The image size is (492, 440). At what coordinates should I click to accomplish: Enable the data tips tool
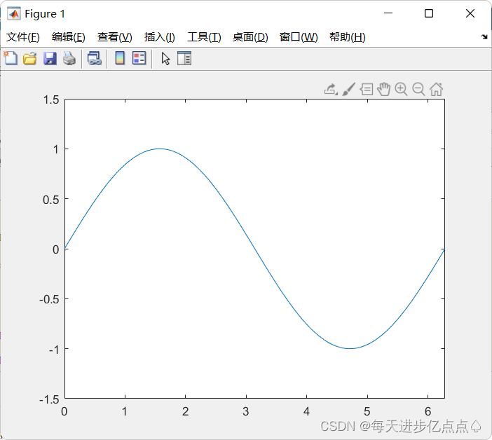coord(366,90)
